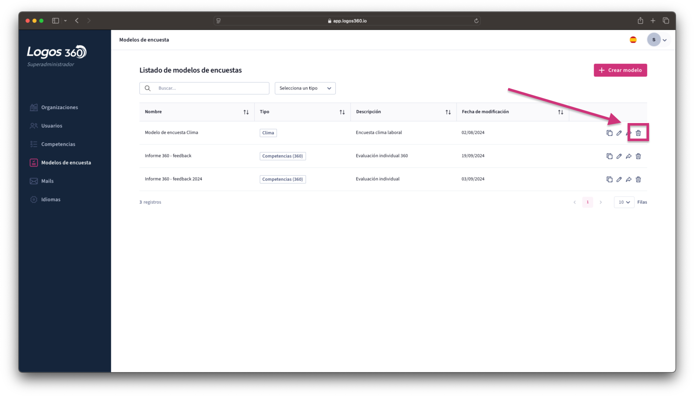The image size is (694, 396).
Task: Open Mails in sidebar
Action: point(42,181)
